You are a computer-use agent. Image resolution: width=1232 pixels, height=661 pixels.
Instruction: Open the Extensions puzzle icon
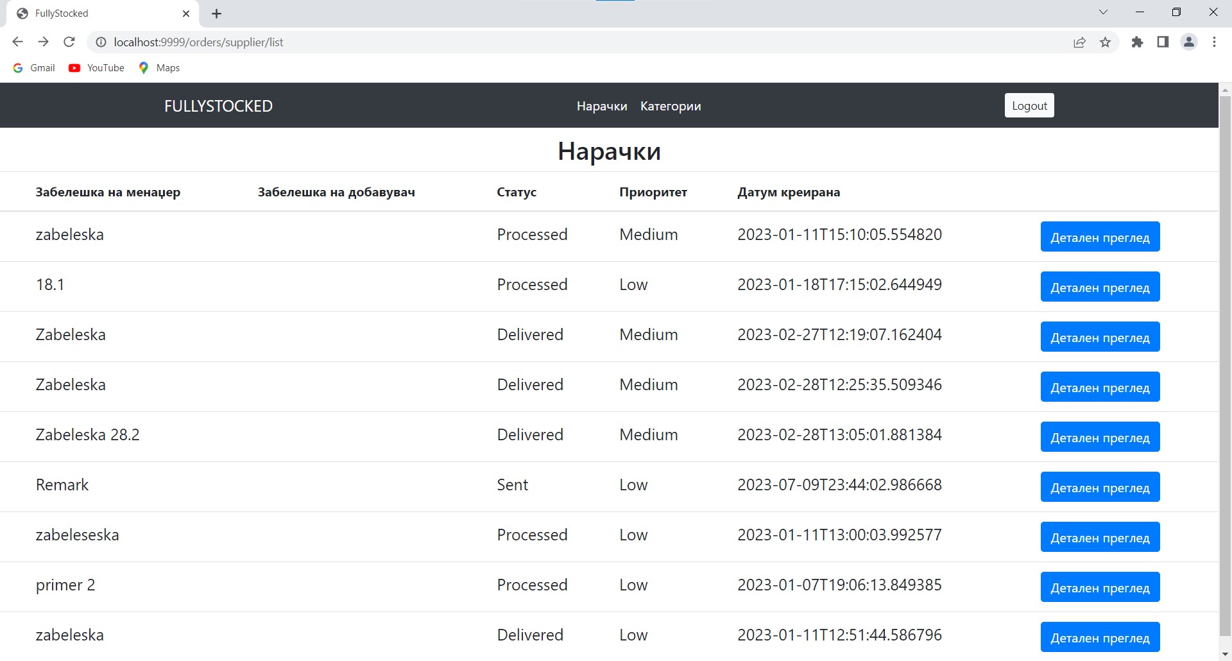click(1137, 42)
